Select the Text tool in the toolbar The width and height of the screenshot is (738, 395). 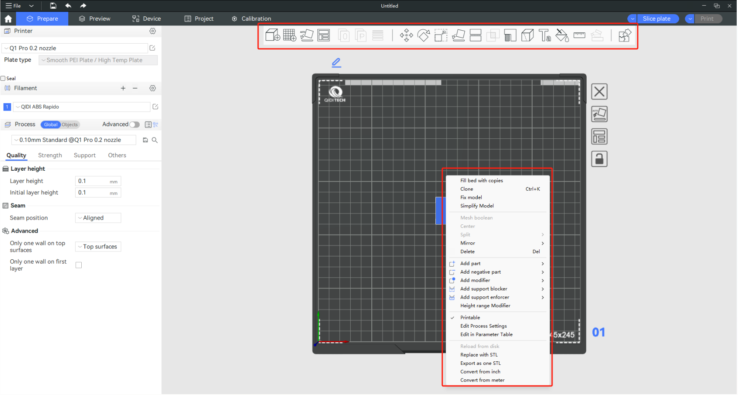(x=545, y=35)
